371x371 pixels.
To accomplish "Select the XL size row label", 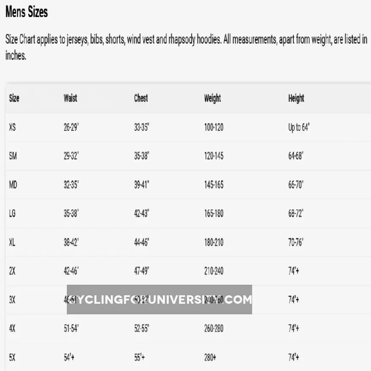I will (x=12, y=242).
